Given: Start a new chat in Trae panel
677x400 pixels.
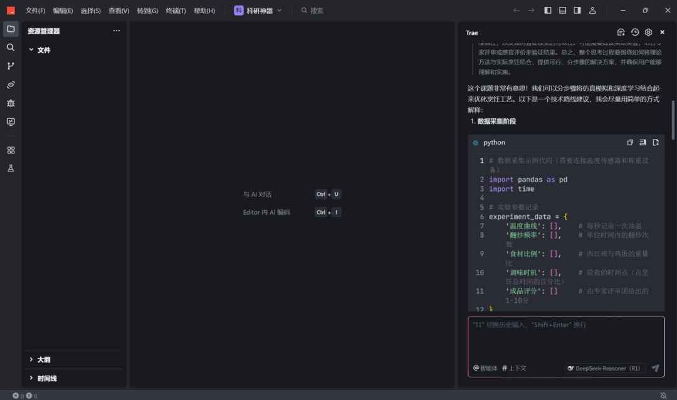Looking at the screenshot, I should [x=621, y=33].
